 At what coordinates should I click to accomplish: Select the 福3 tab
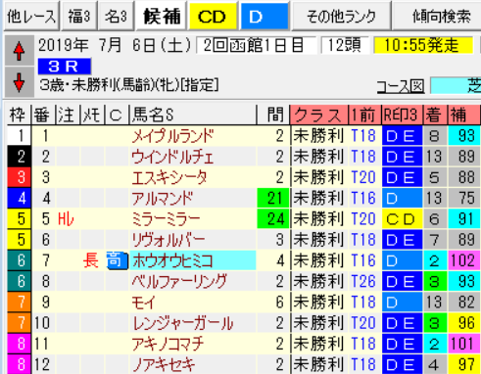[x=79, y=17]
